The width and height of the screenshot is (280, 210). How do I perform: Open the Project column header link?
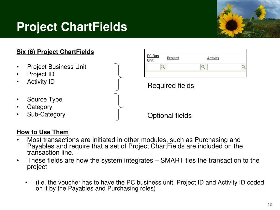173,58
